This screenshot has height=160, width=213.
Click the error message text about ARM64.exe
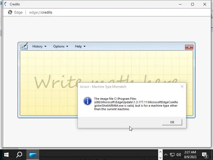pos(136,104)
